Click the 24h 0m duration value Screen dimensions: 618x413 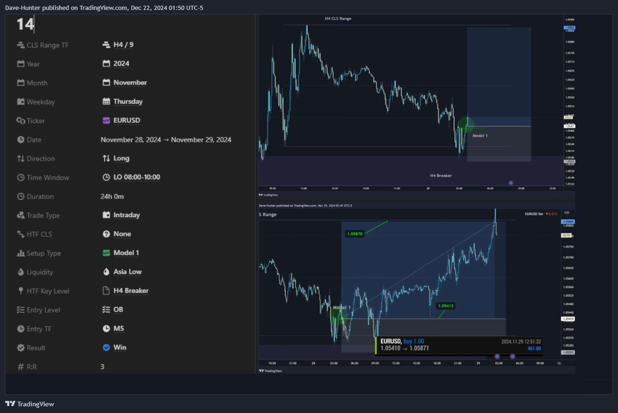coord(112,197)
